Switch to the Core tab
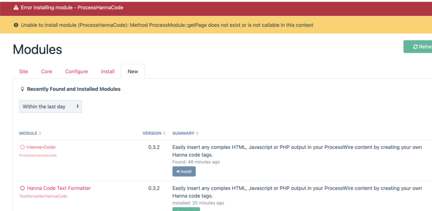This screenshot has width=432, height=211. (x=47, y=72)
